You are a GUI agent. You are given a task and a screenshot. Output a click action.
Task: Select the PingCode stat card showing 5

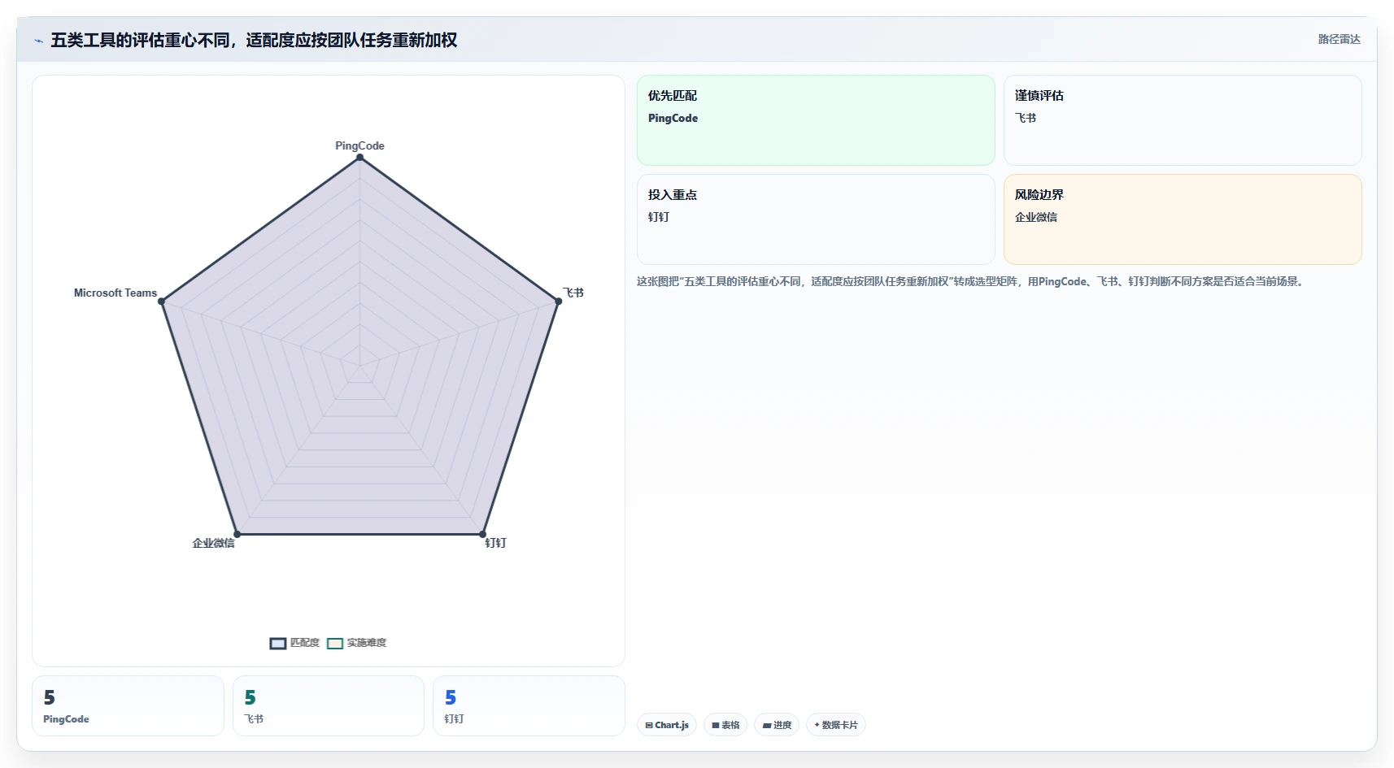click(x=128, y=705)
